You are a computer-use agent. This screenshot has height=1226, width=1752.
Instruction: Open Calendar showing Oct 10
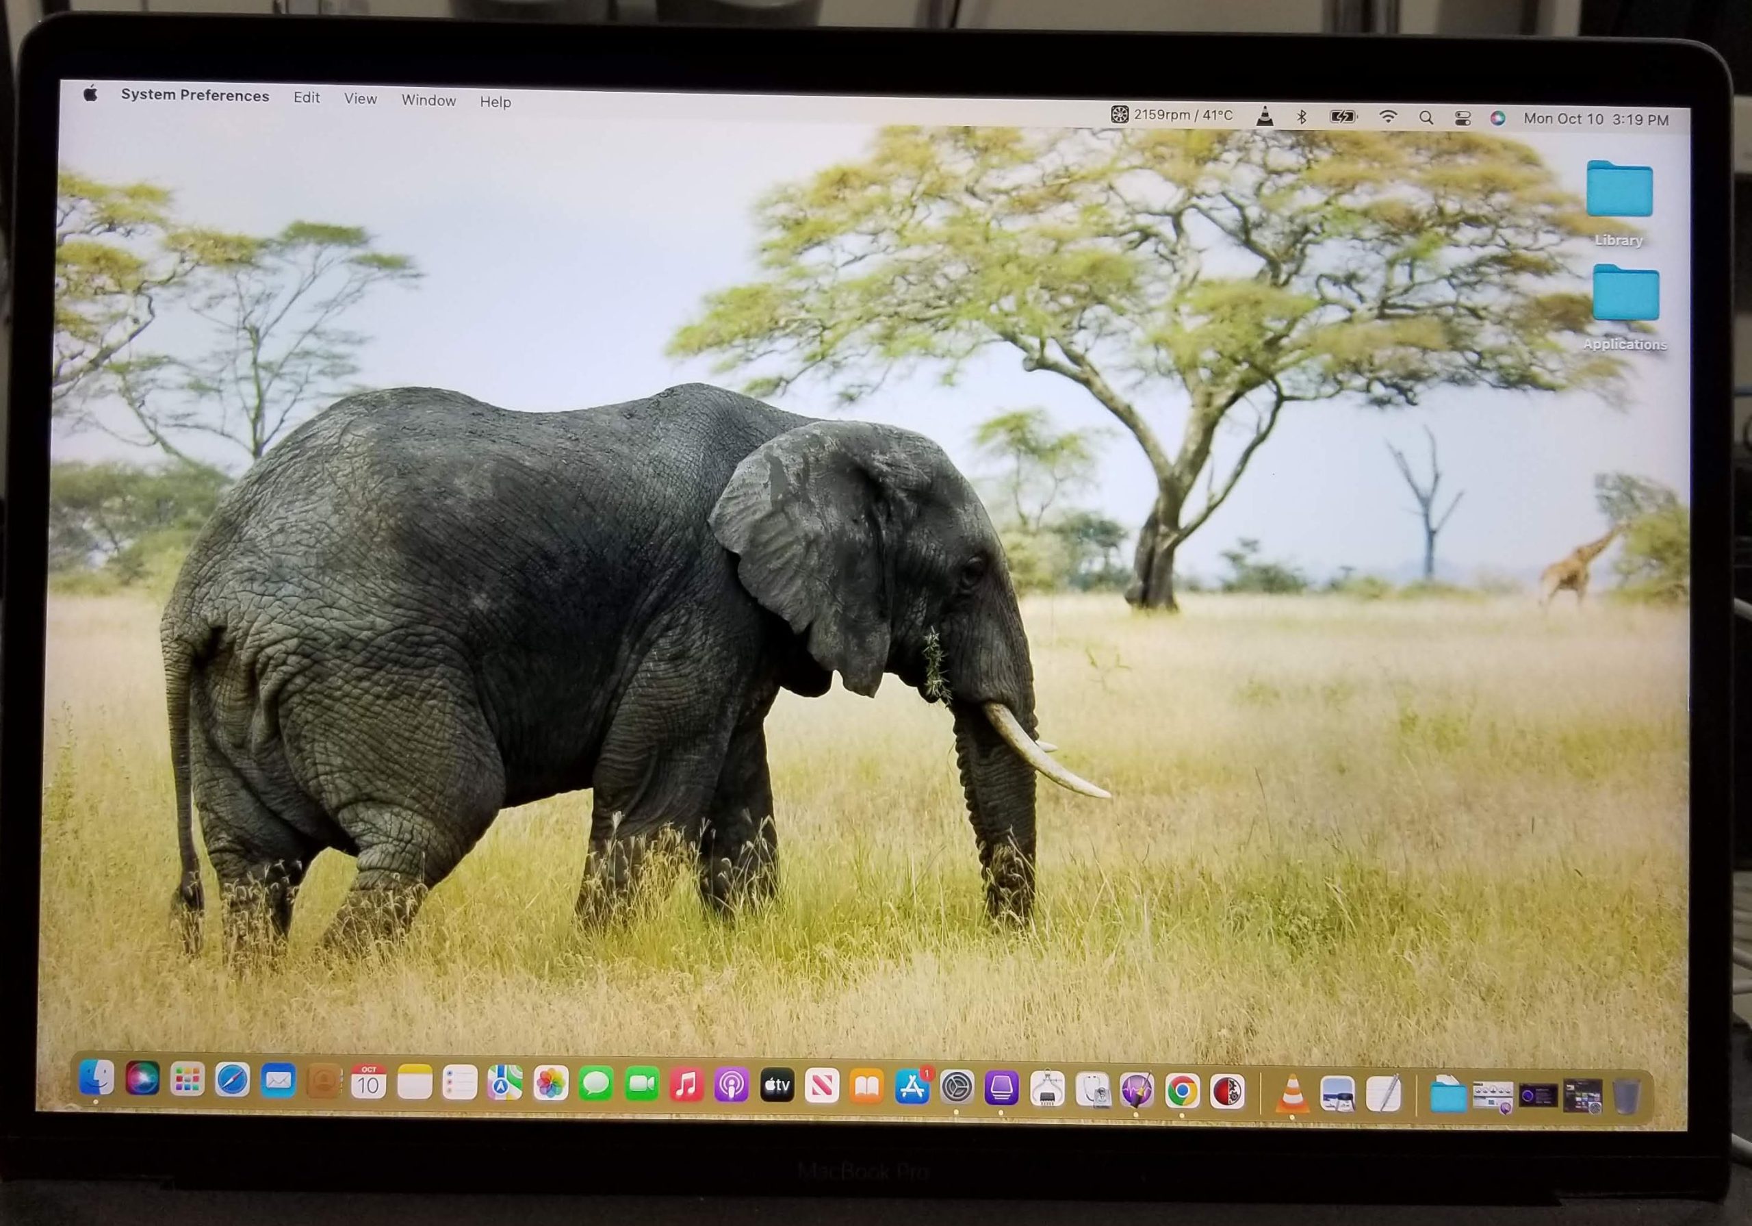pyautogui.click(x=369, y=1082)
